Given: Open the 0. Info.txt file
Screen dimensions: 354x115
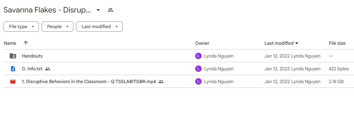Looking at the screenshot, I should click(x=32, y=69).
